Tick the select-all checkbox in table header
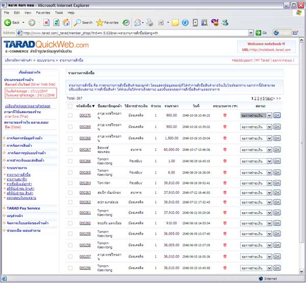The width and height of the screenshot is (306, 283). point(70,106)
